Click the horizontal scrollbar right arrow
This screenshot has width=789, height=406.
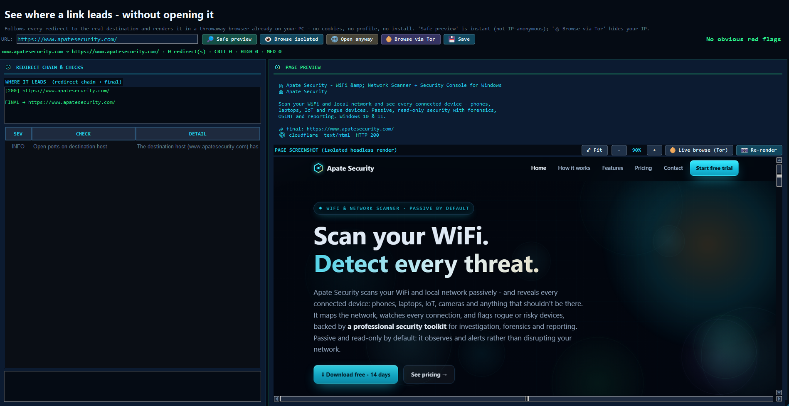(779, 399)
